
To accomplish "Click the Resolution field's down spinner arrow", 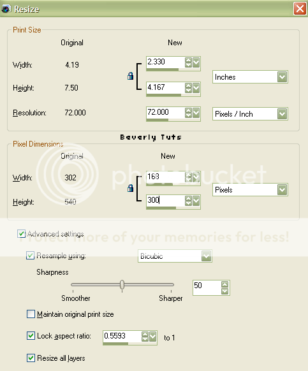I will pyautogui.click(x=188, y=115).
